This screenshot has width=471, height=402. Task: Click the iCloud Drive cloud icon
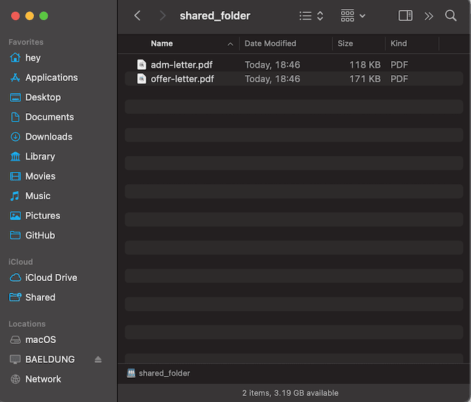[15, 277]
